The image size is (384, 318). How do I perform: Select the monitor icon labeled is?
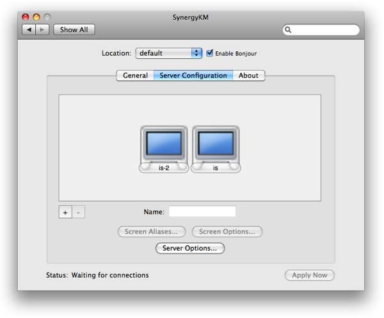pos(216,149)
